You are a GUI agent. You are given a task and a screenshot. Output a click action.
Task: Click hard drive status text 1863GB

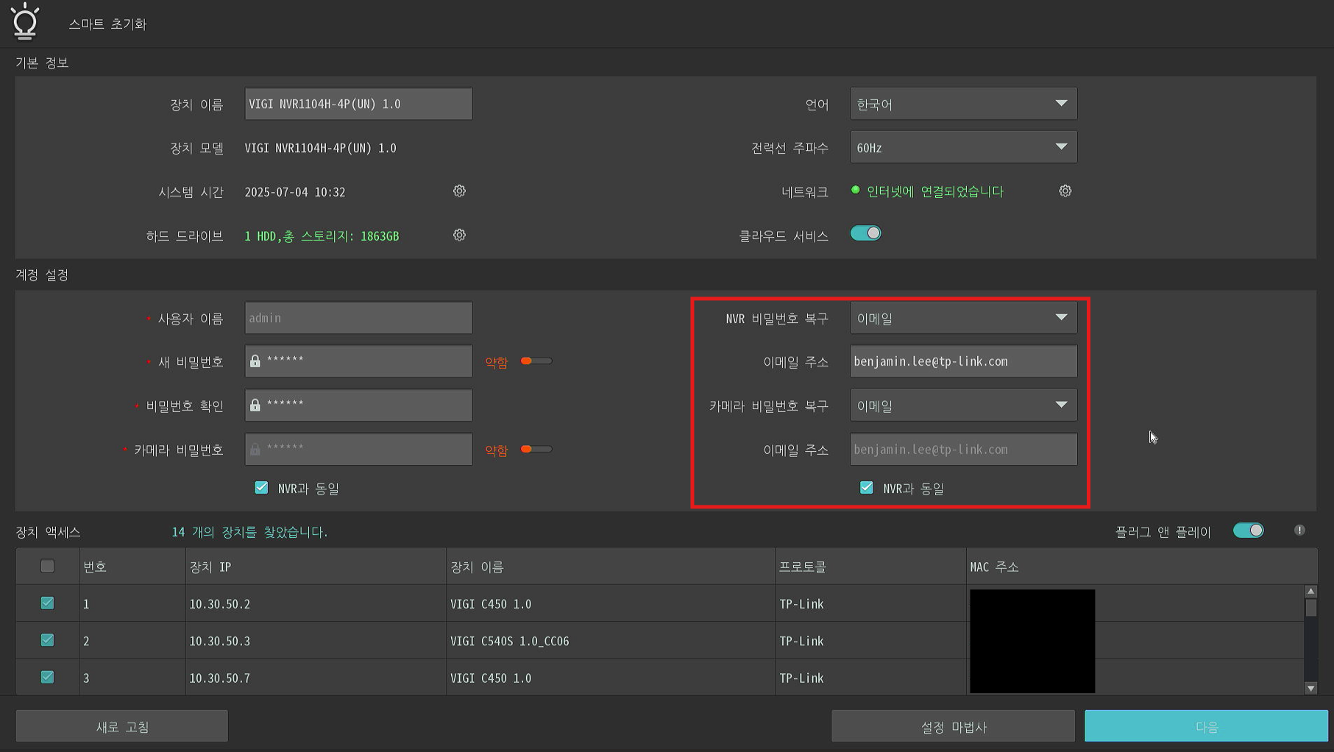tap(322, 236)
